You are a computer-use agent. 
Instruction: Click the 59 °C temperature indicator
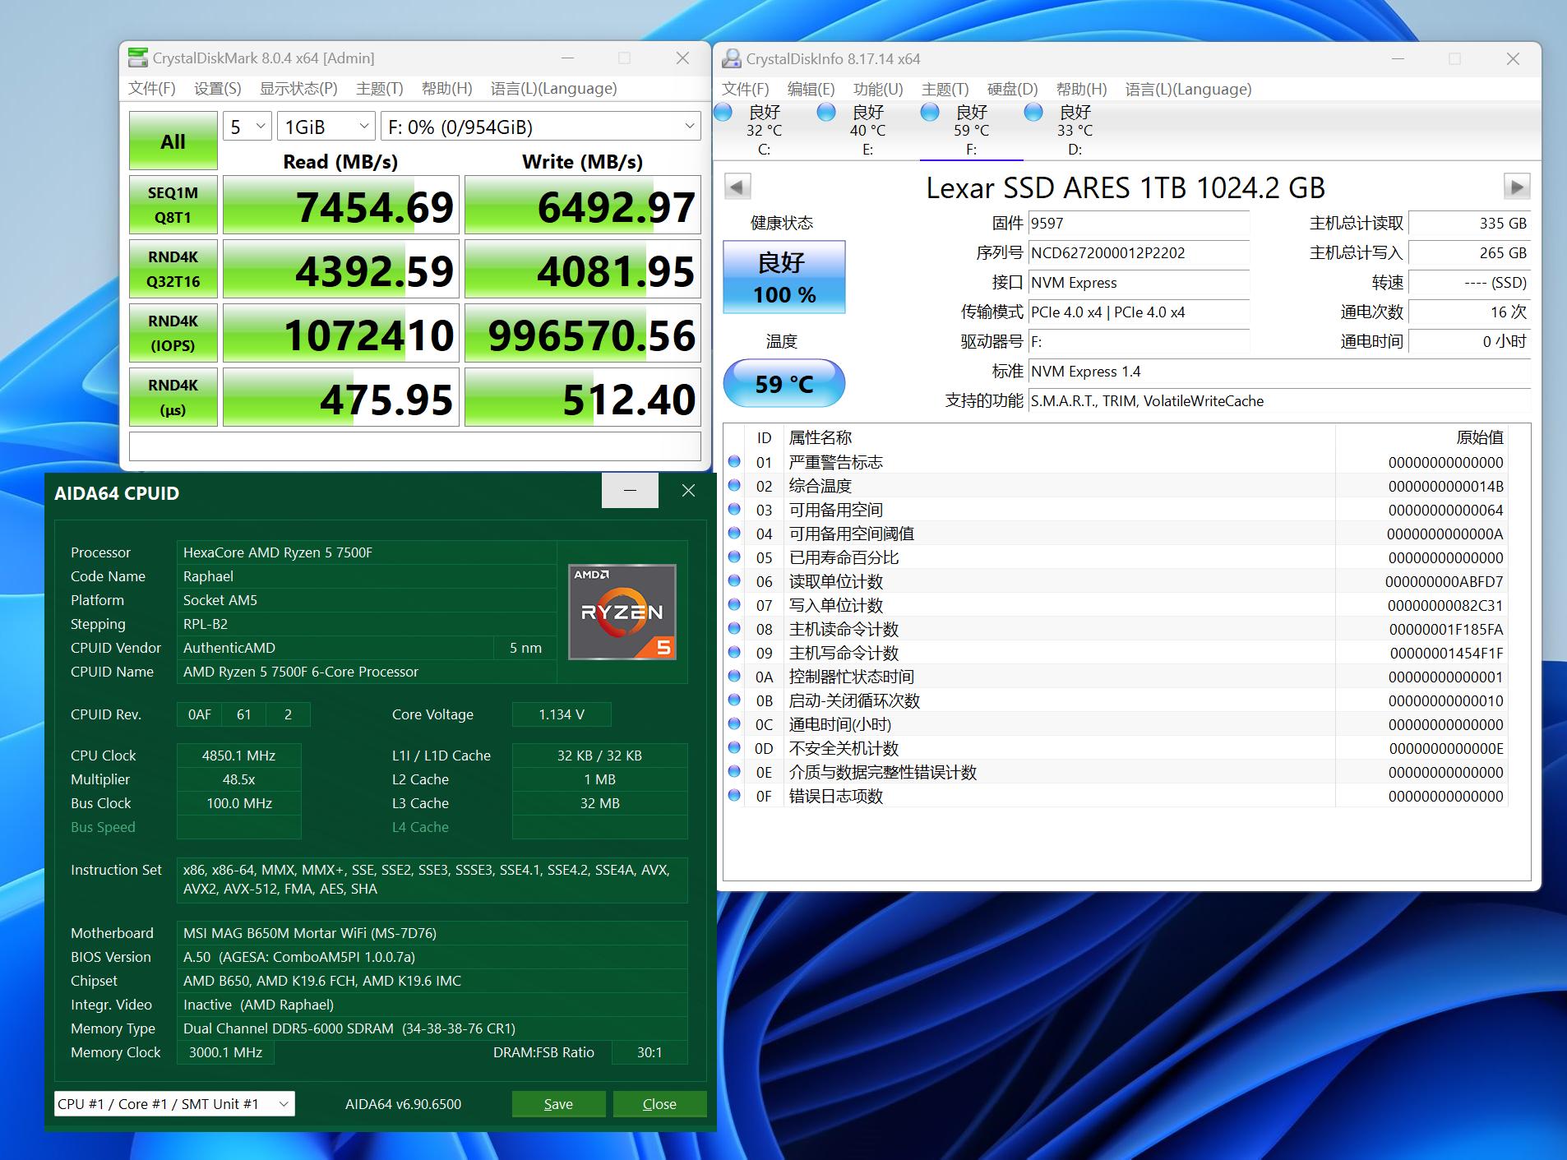click(x=783, y=383)
